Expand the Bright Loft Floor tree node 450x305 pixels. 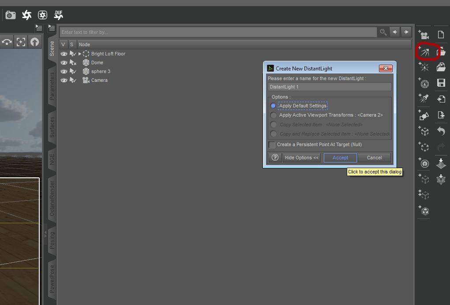[x=80, y=54]
